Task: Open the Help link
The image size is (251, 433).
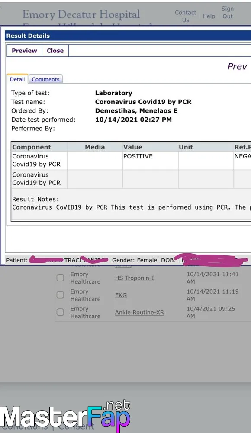Action: point(209,16)
